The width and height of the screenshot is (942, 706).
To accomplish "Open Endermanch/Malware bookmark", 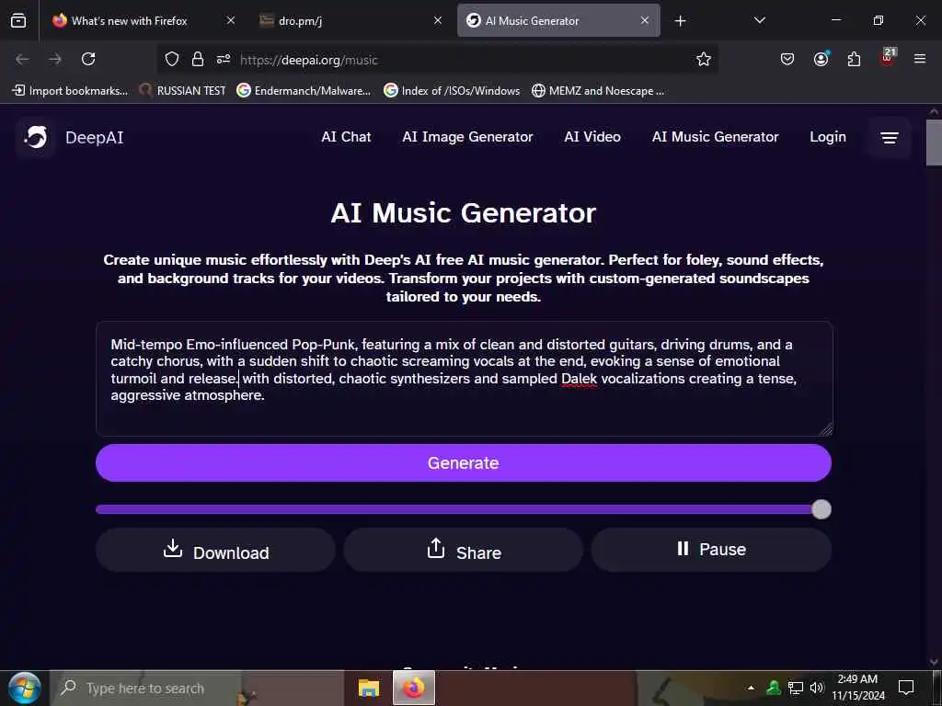I will click(304, 91).
